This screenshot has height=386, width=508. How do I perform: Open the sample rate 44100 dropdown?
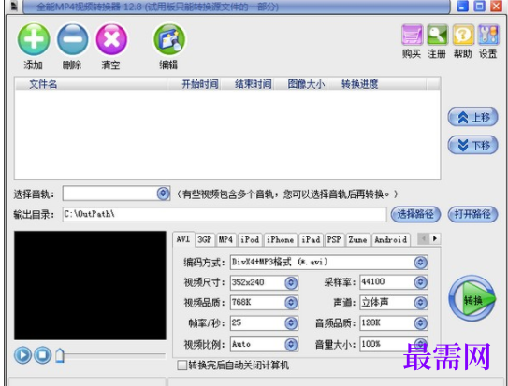click(420, 282)
